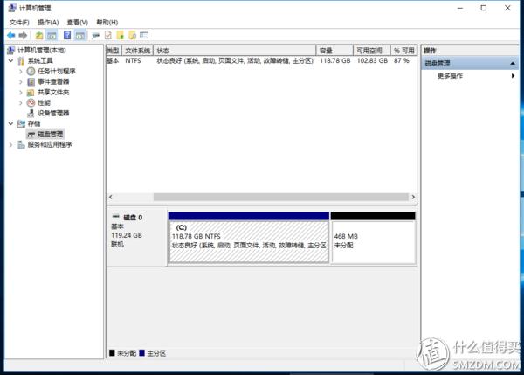Expand the 任务计划程序 tree node
The image size is (524, 375).
[x=20, y=72]
